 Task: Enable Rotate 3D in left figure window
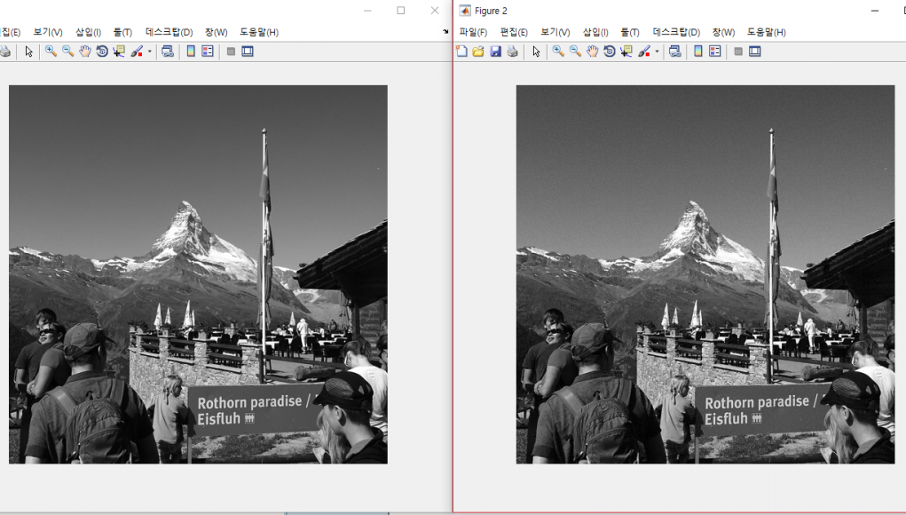[x=102, y=51]
